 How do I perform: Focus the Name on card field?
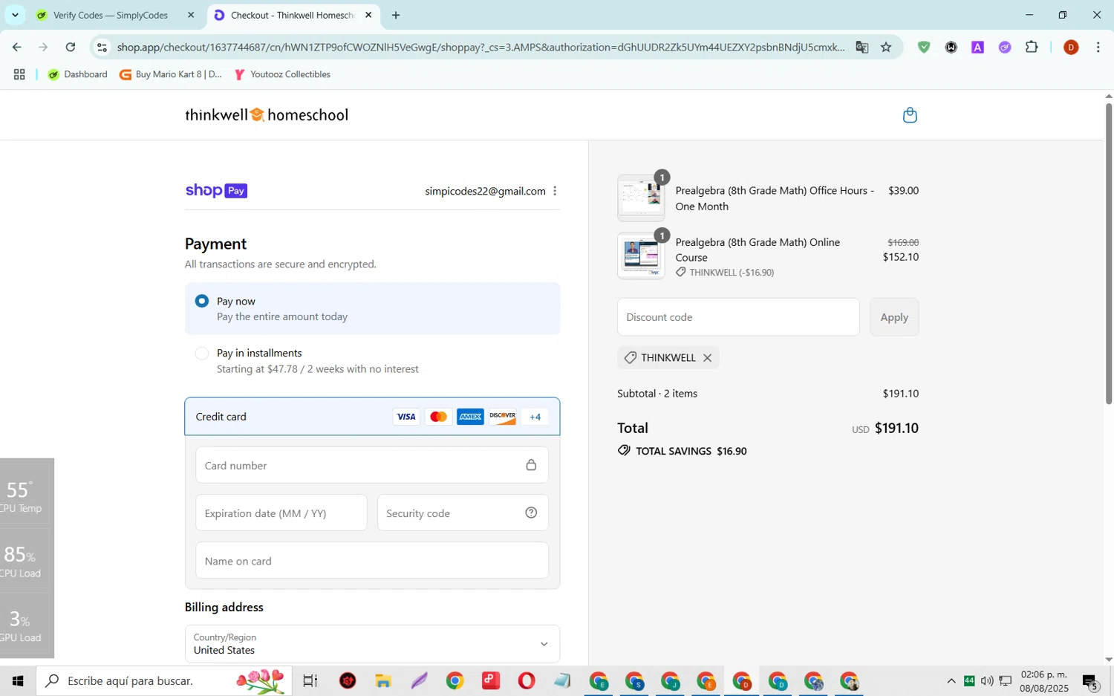click(372, 561)
